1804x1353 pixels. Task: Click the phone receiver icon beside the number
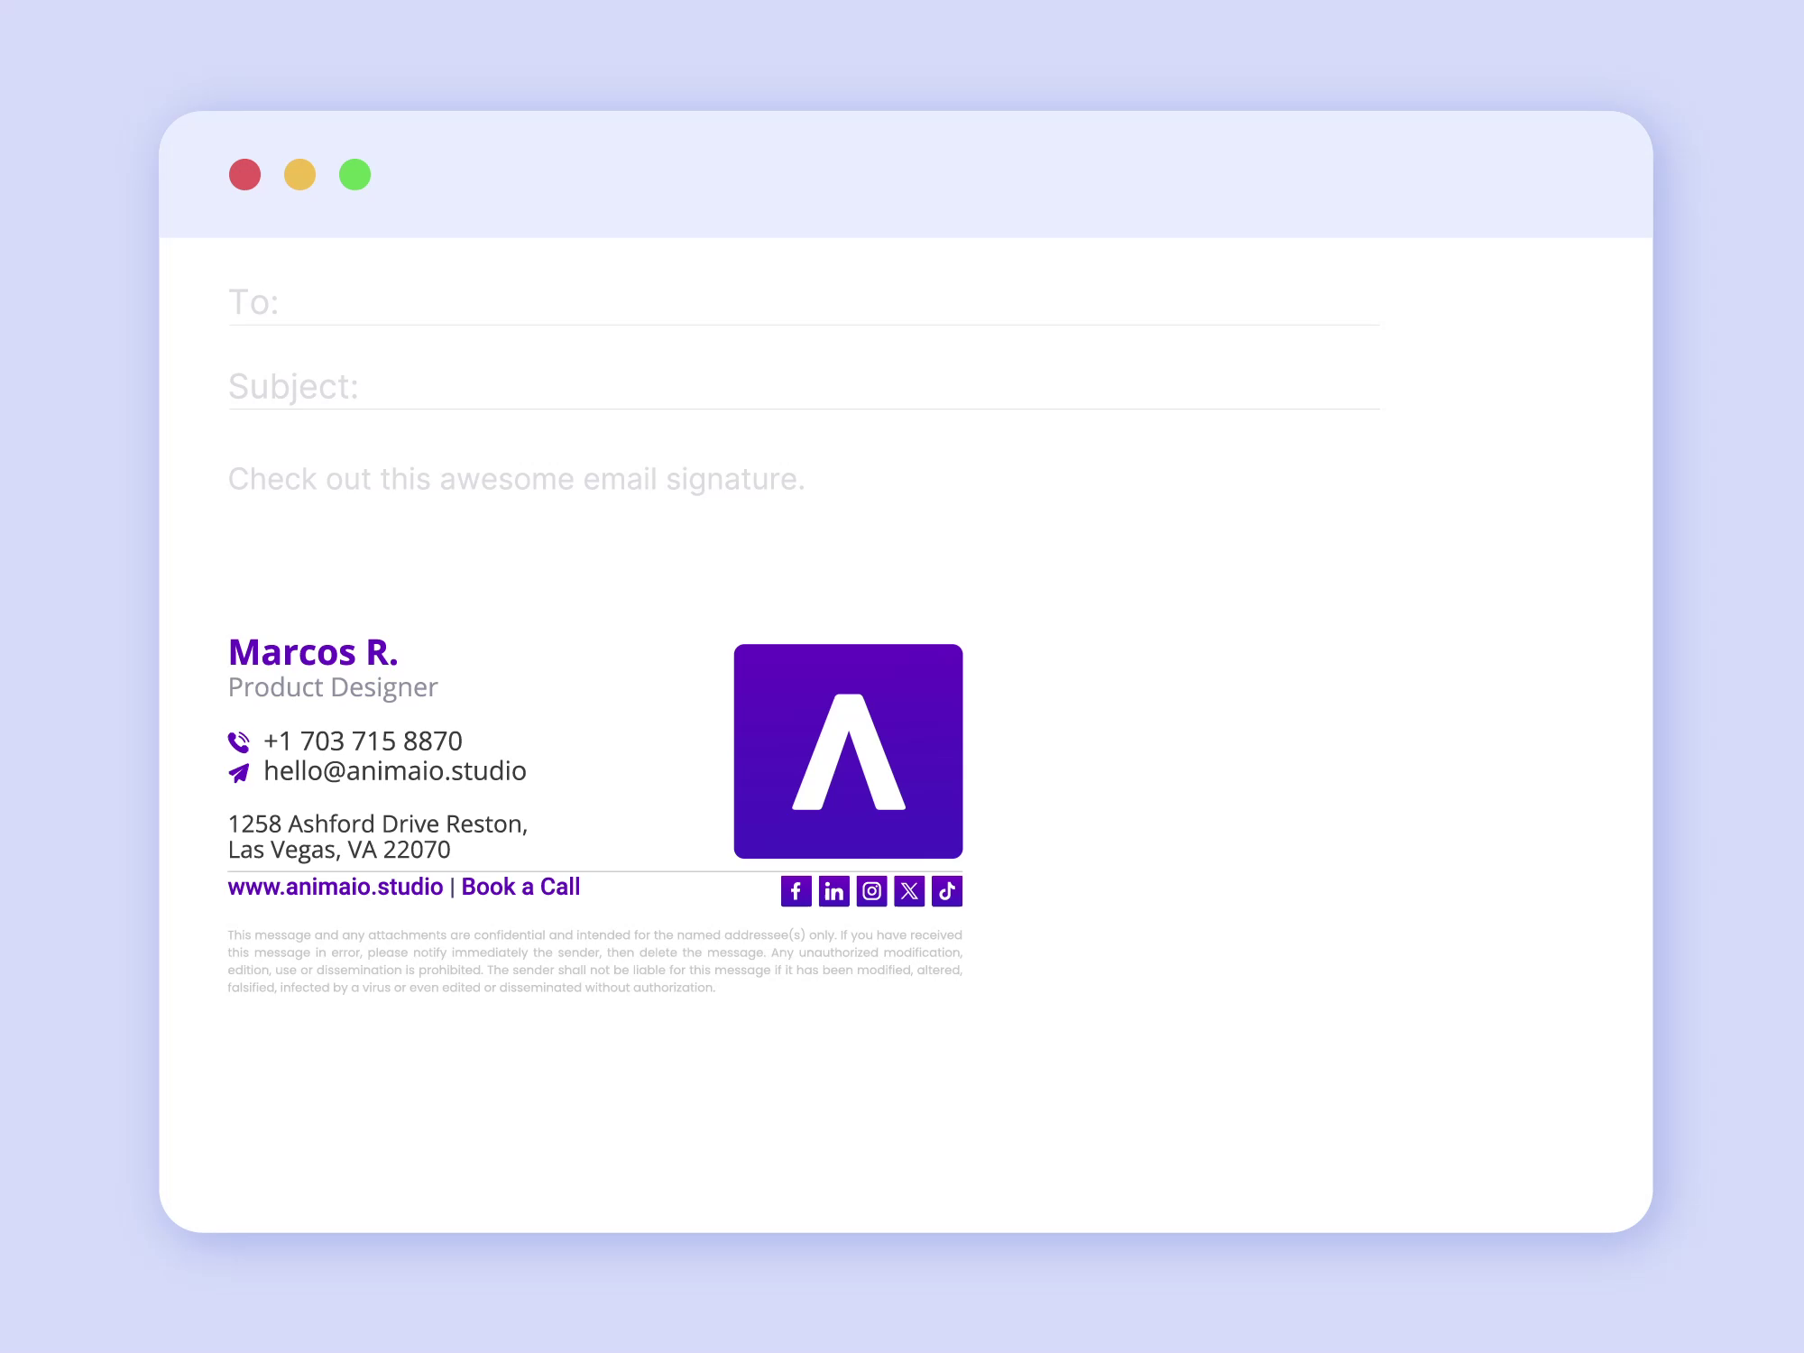(238, 741)
